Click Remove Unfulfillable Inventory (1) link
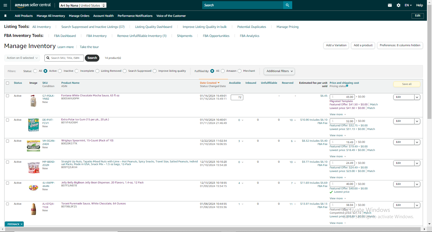 (142, 36)
